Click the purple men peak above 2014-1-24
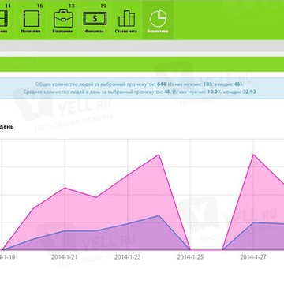 coord(159,215)
